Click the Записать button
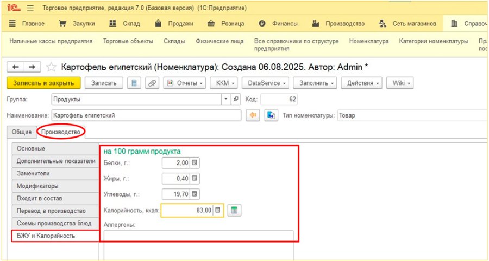This screenshot has height=261, width=489. point(104,83)
